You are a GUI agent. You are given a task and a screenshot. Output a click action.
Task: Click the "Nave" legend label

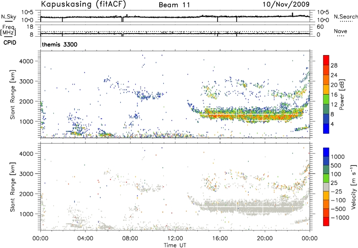coord(341,31)
